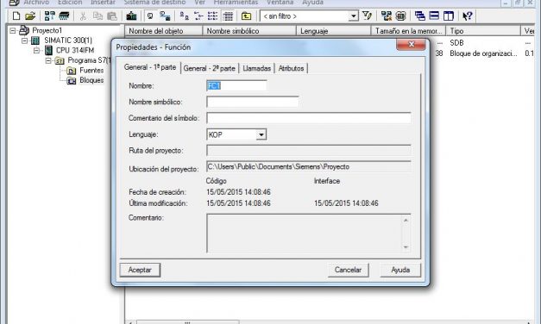541x324 pixels.
Task: Collapse the Proyecto1 tree node
Action: [x=13, y=31]
